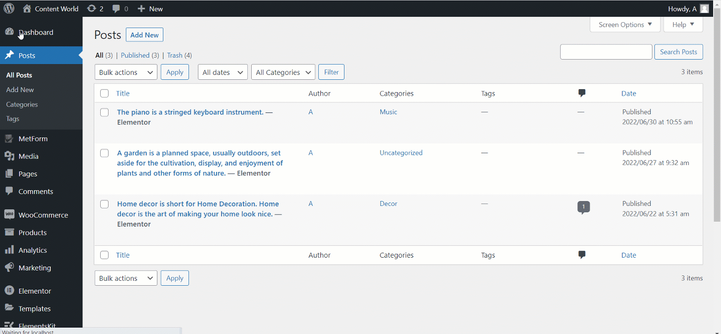The height and width of the screenshot is (334, 721).
Task: Click the Comments sidebar icon
Action: tap(9, 191)
